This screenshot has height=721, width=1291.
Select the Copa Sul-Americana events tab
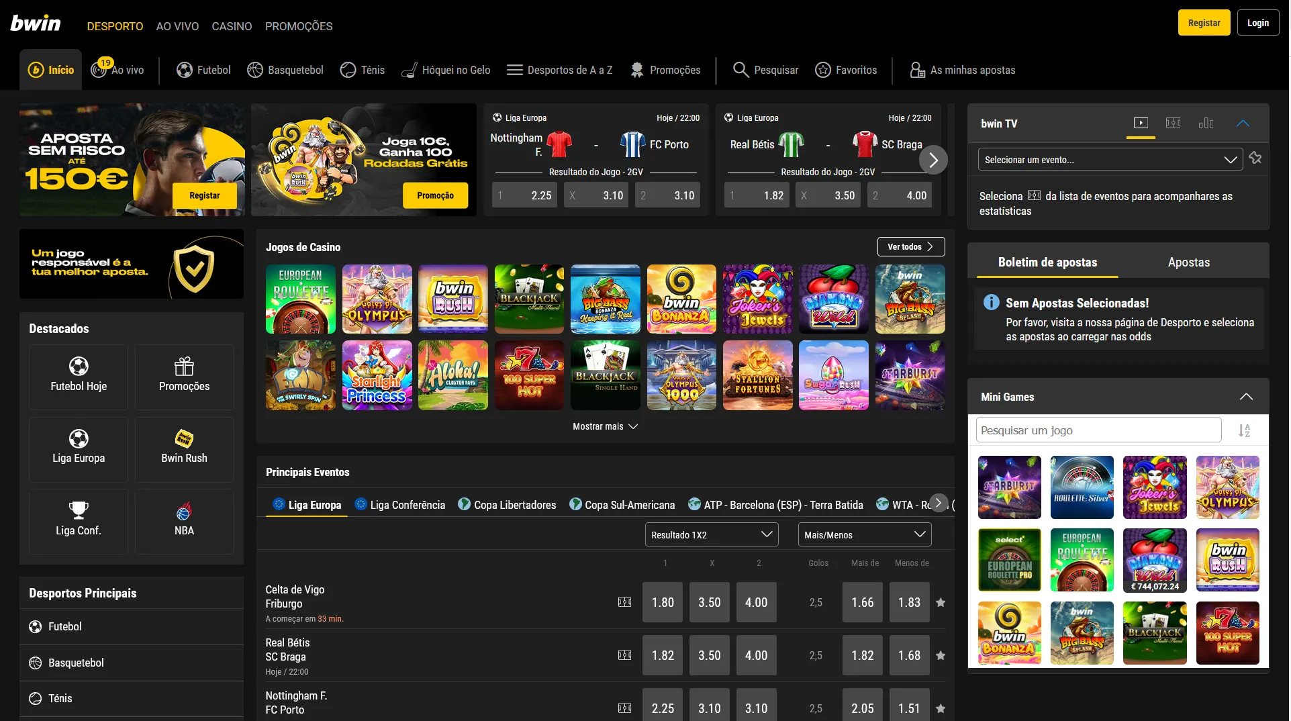click(622, 505)
